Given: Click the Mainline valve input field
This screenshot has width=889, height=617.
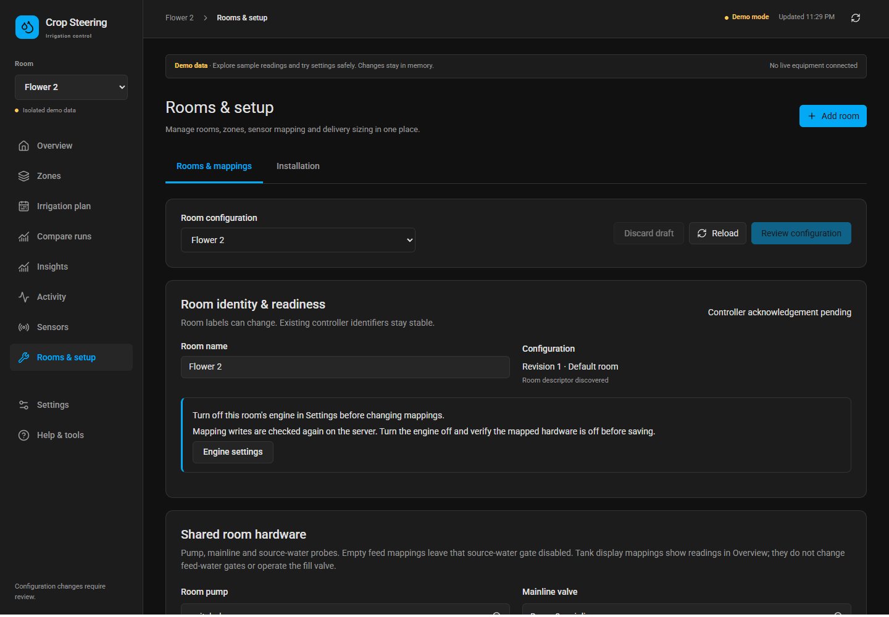Looking at the screenshot, I should (687, 609).
